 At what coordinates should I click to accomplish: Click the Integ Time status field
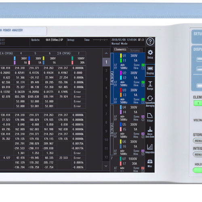click(88, 40)
